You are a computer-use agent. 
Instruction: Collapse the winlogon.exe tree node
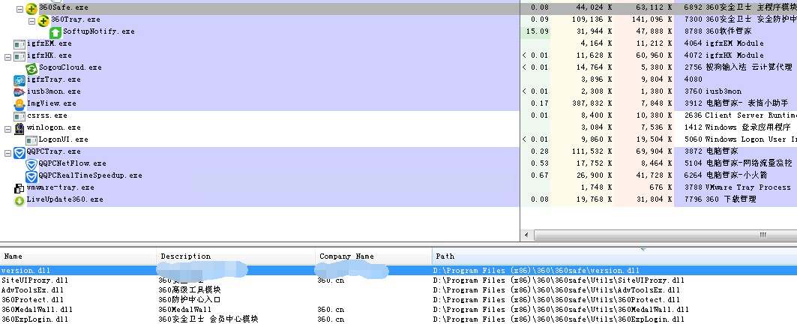point(7,129)
